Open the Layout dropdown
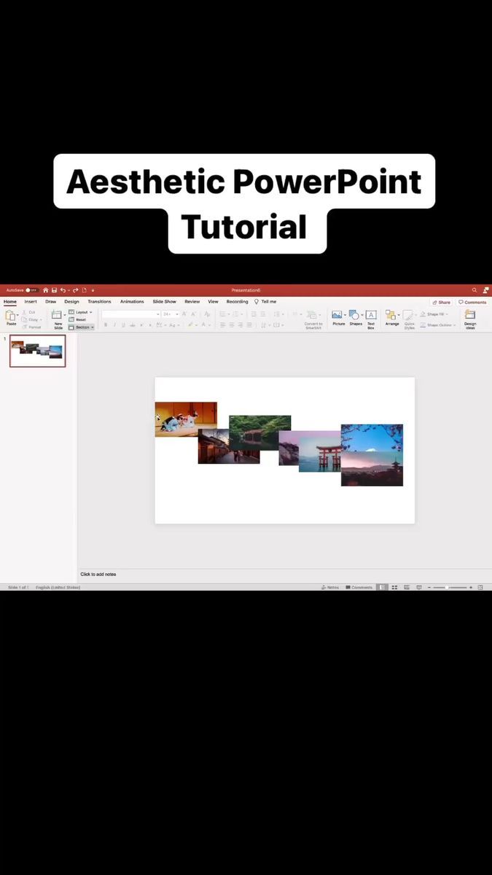The width and height of the screenshot is (492, 875). (x=80, y=312)
